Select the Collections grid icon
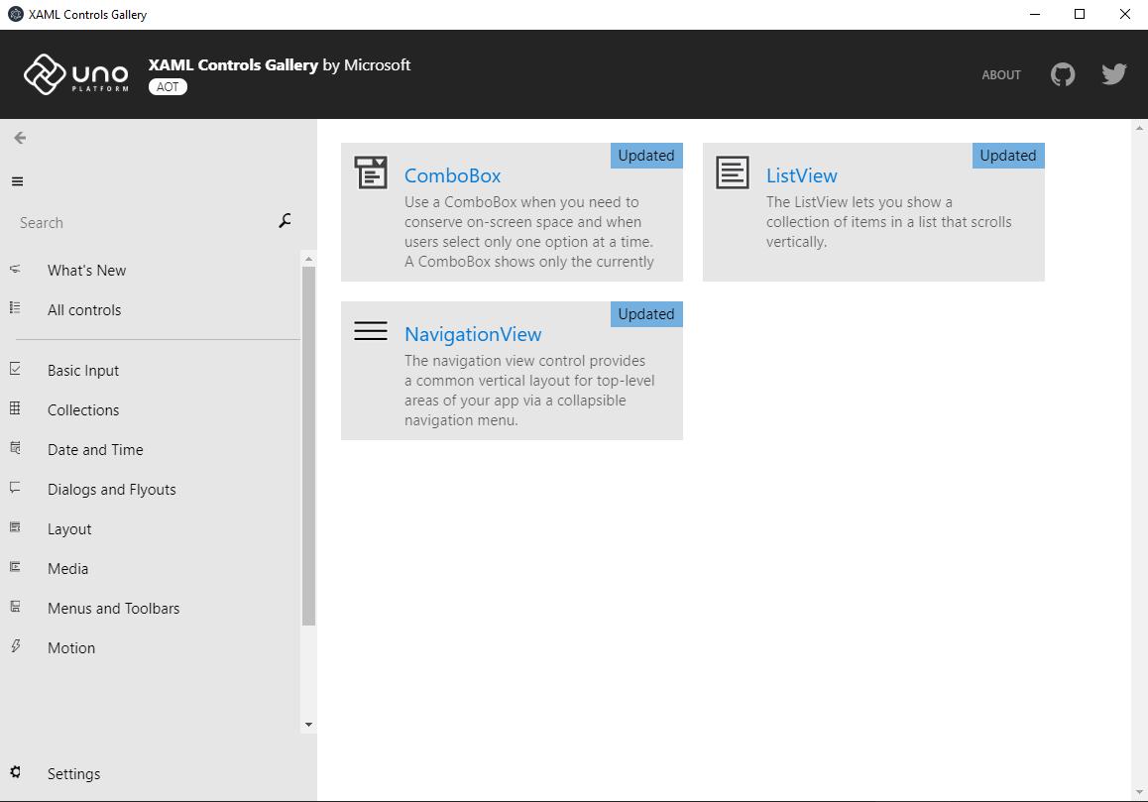Image resolution: width=1148 pixels, height=802 pixels. pos(16,408)
